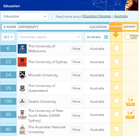Click the Monash University crest logo
Viewport: 139px width, 136px height.
[x=22, y=75]
